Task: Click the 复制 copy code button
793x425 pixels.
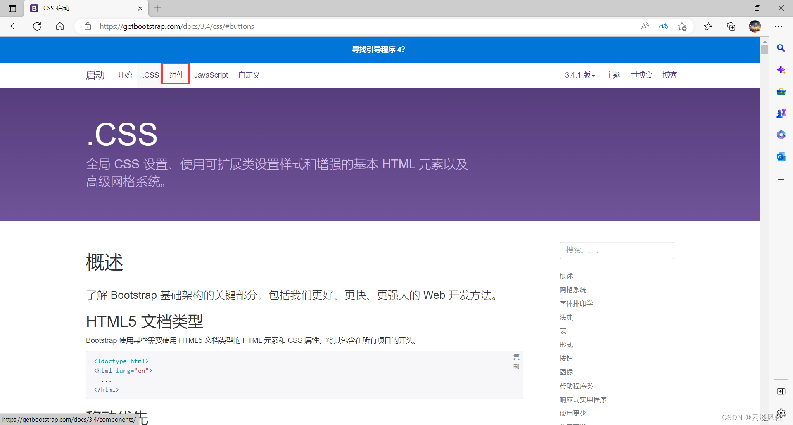Action: tap(516, 361)
